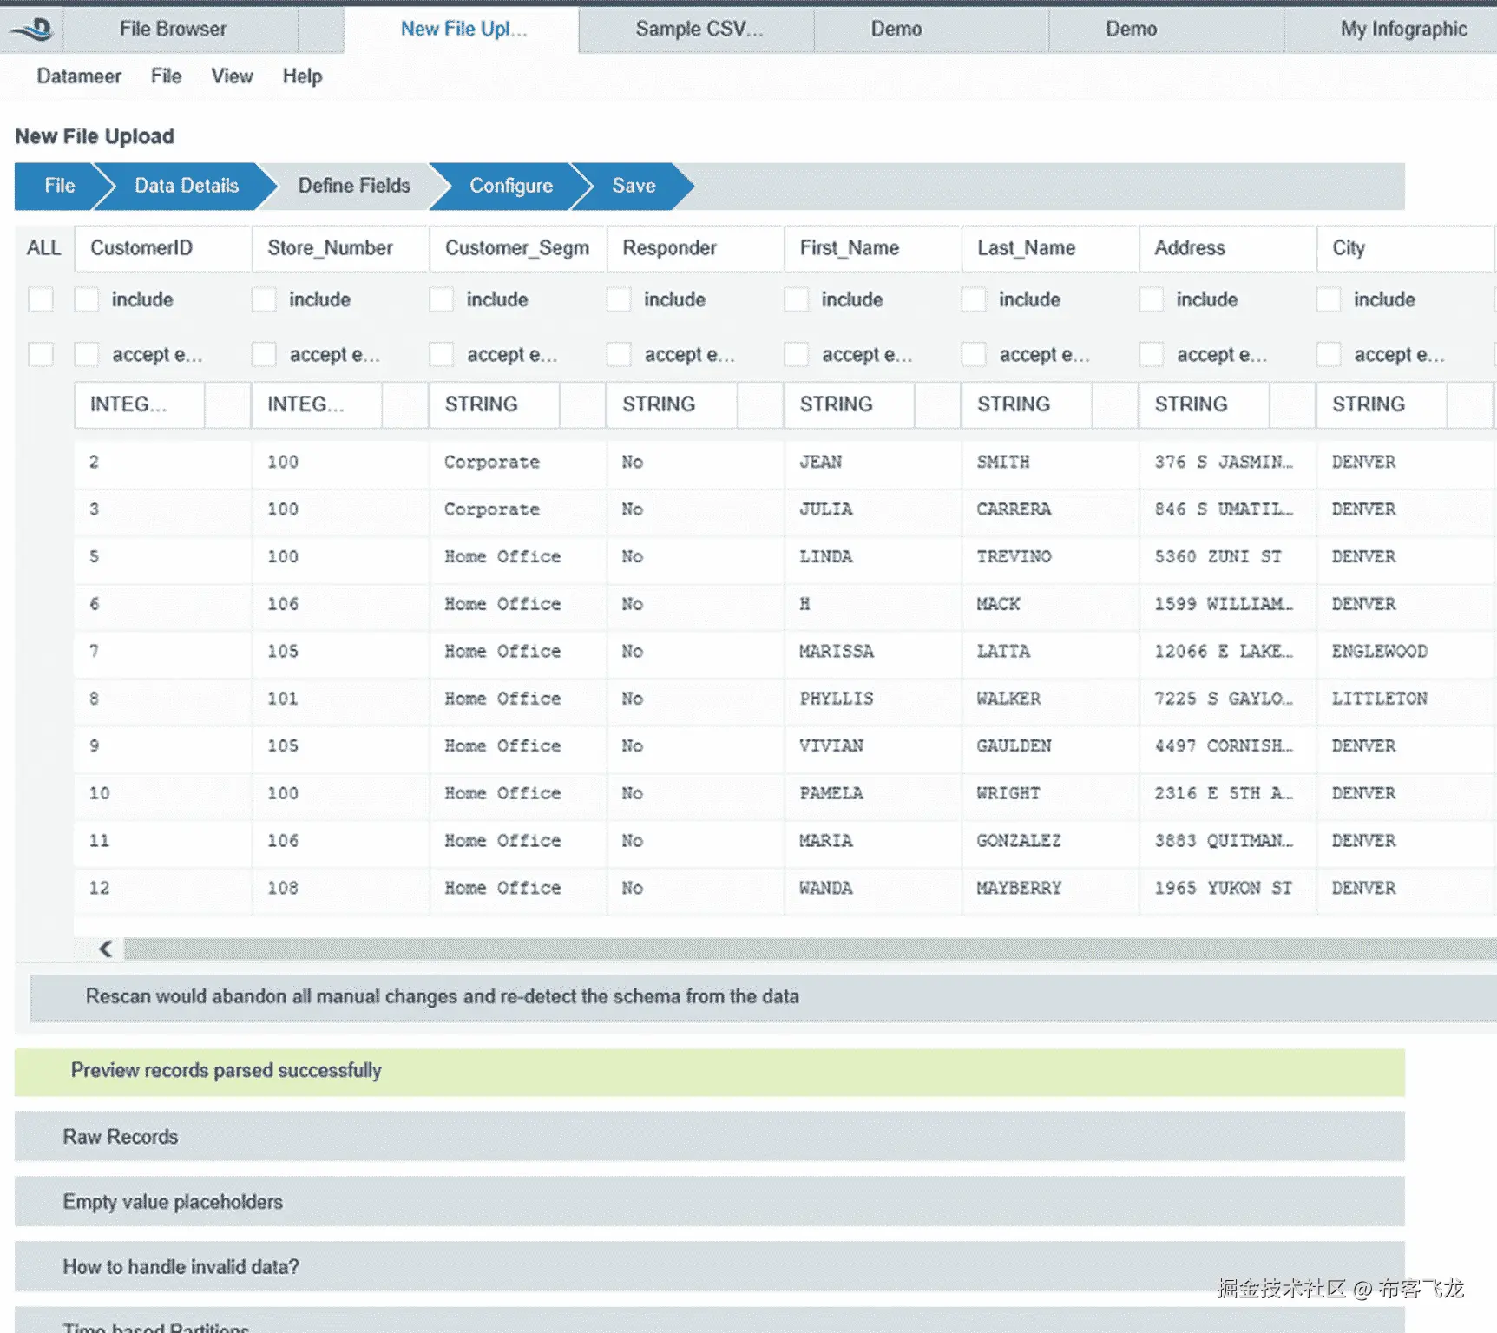This screenshot has width=1497, height=1333.
Task: Edit the Store_Number column name field
Action: pyautogui.click(x=339, y=248)
